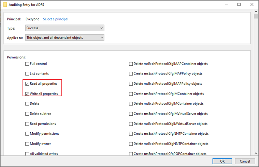Check Create msExchProtocolCfgIMContainer objects
Image resolution: width=259 pixels, height=167 pixels.
point(131,94)
